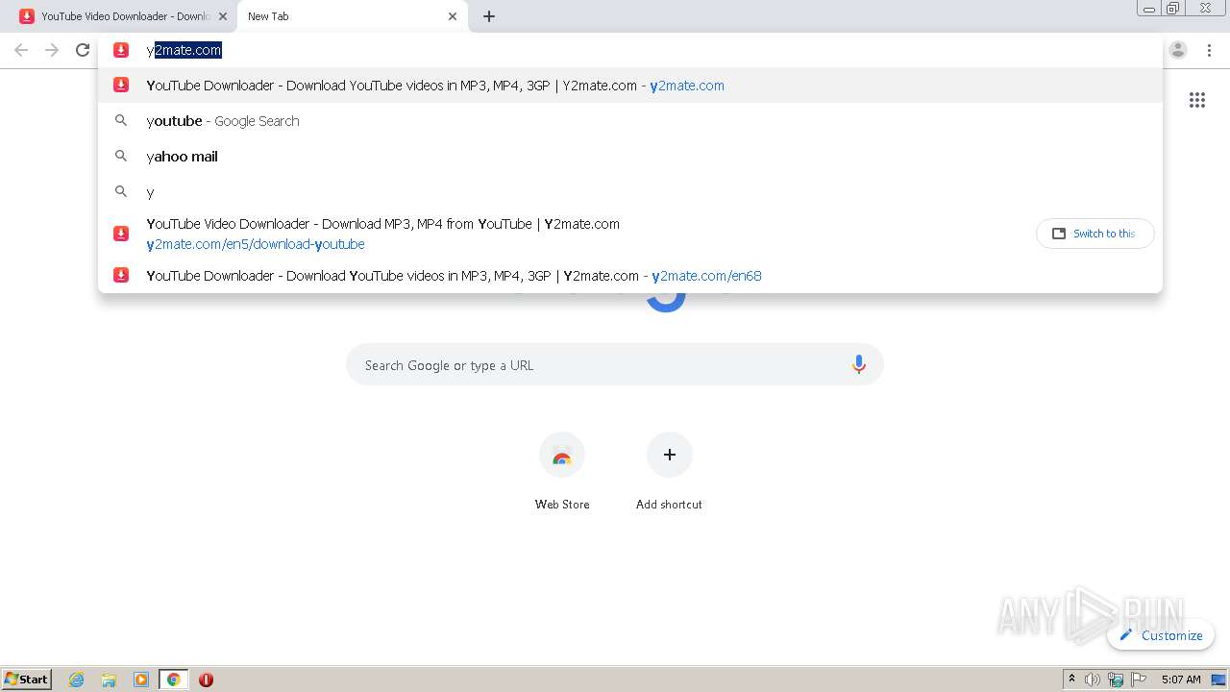Select the yahoo mail search suggestion

(x=629, y=157)
